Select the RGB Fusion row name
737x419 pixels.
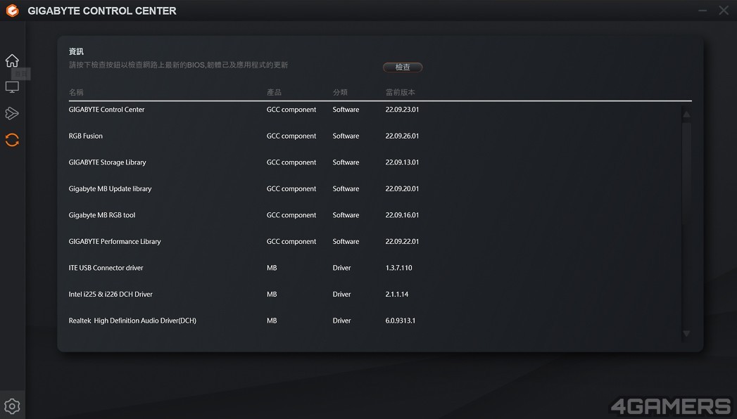(x=86, y=136)
